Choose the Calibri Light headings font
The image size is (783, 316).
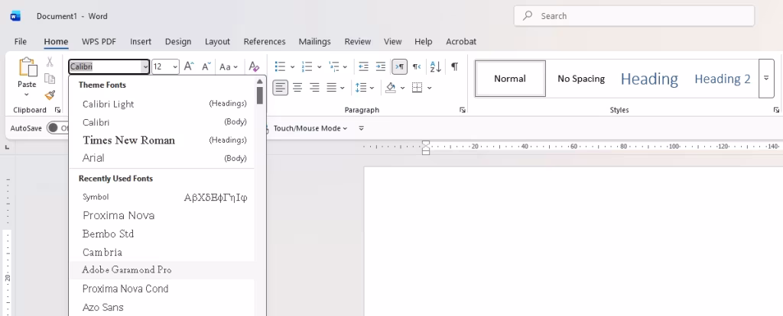coord(162,104)
